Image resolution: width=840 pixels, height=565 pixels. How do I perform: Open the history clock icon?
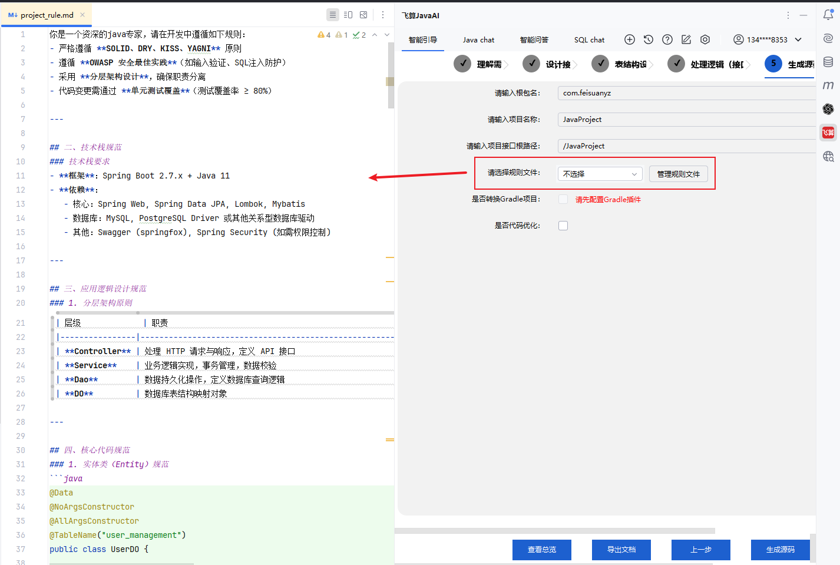tap(649, 39)
